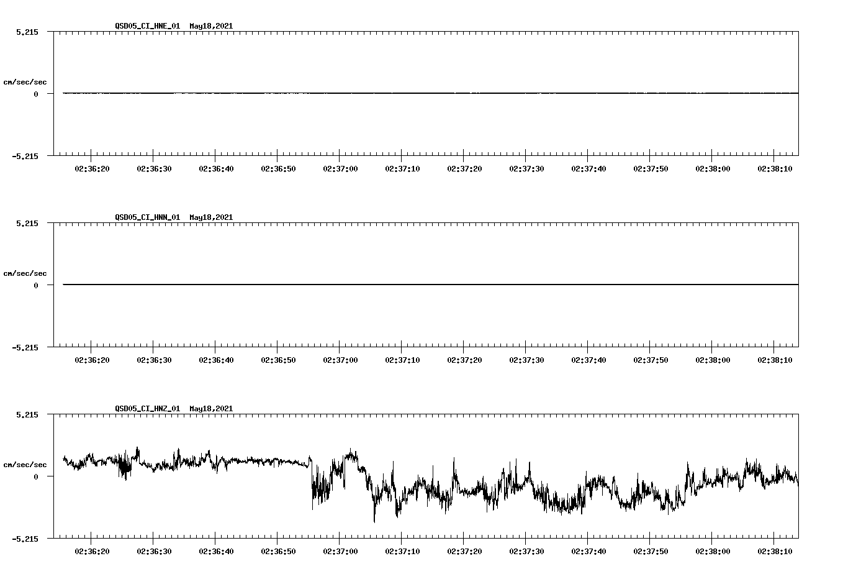Click the May18,2021 date label on top plot

[x=210, y=26]
